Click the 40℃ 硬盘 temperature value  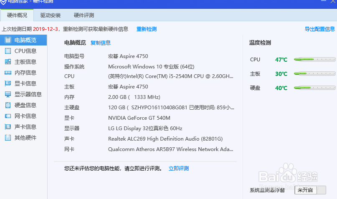(x=281, y=88)
